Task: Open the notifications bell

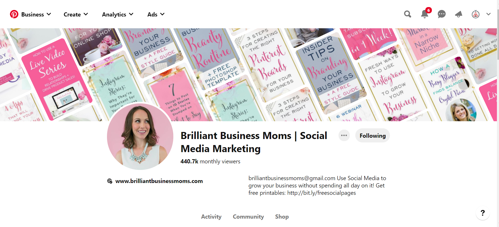Action: click(x=425, y=14)
